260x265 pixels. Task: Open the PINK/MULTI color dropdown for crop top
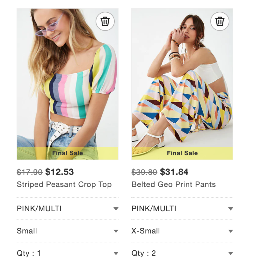(68, 209)
